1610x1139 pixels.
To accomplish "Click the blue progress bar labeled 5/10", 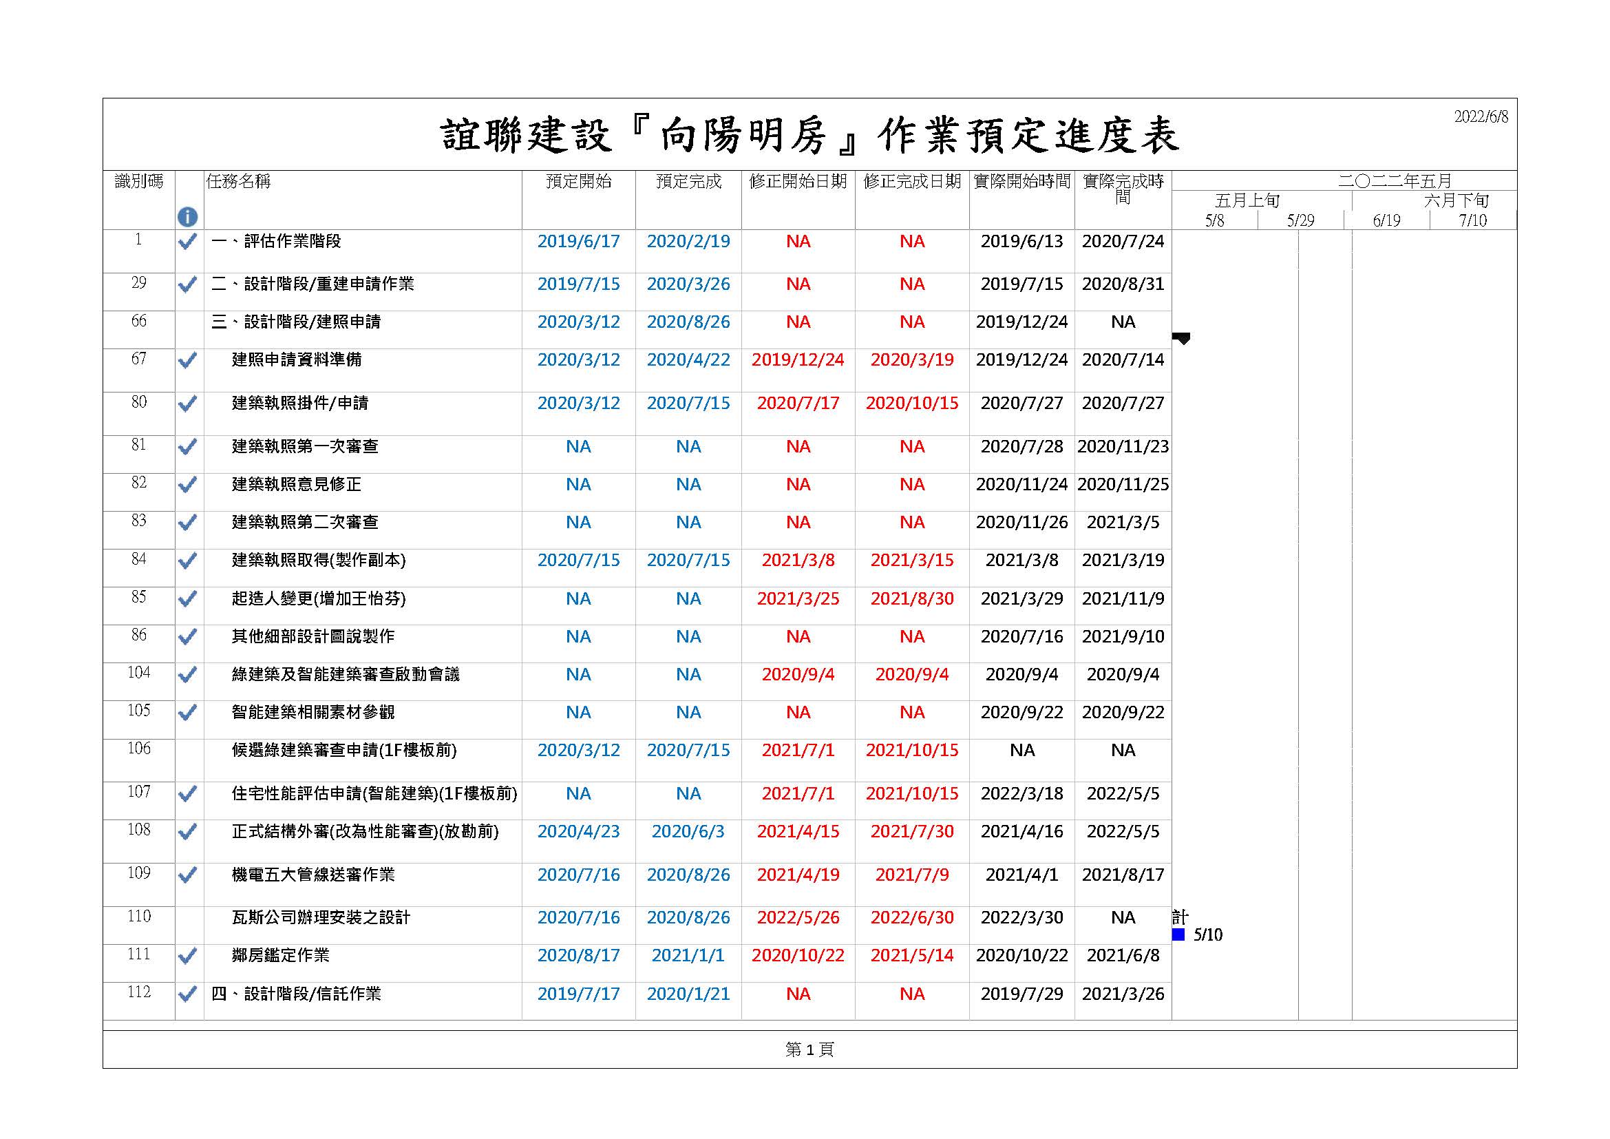I will (1180, 935).
